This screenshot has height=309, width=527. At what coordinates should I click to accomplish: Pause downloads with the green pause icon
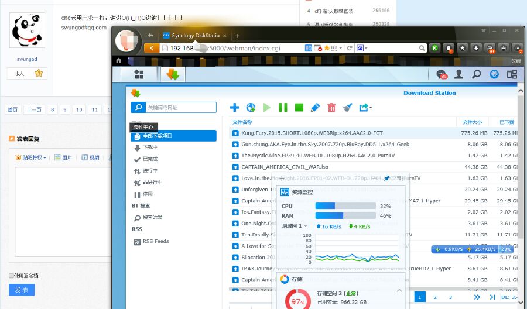click(283, 108)
